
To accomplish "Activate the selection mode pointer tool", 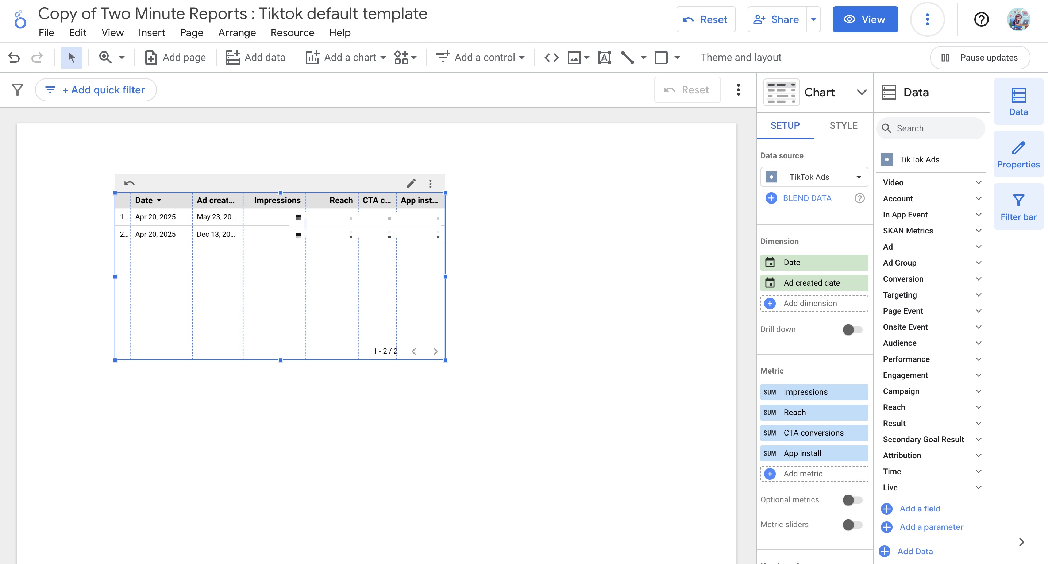I will pyautogui.click(x=71, y=58).
